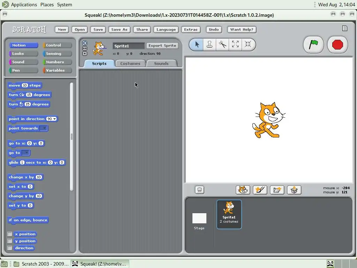Screen dimensions: 357x268
Task: Edit the Sprite1 name field
Action: tap(128, 46)
